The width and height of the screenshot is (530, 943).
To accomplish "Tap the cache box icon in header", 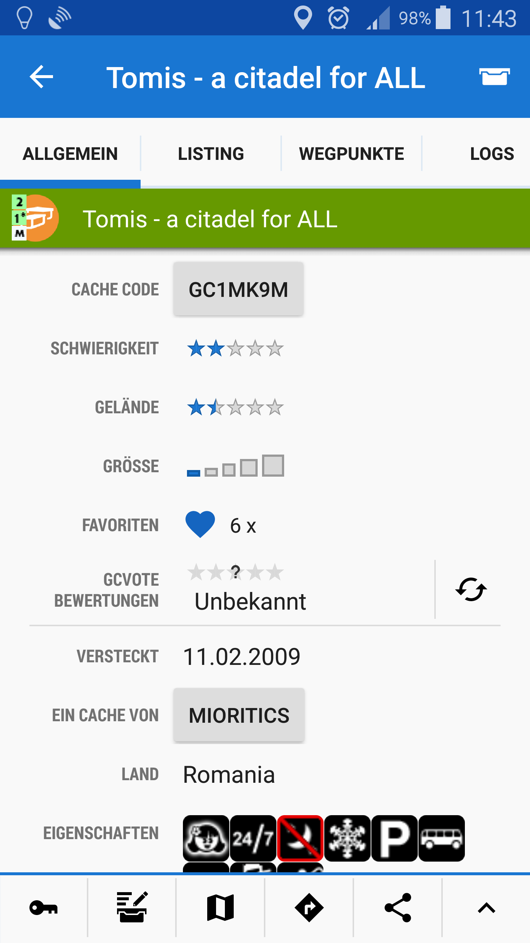I will pyautogui.click(x=494, y=77).
